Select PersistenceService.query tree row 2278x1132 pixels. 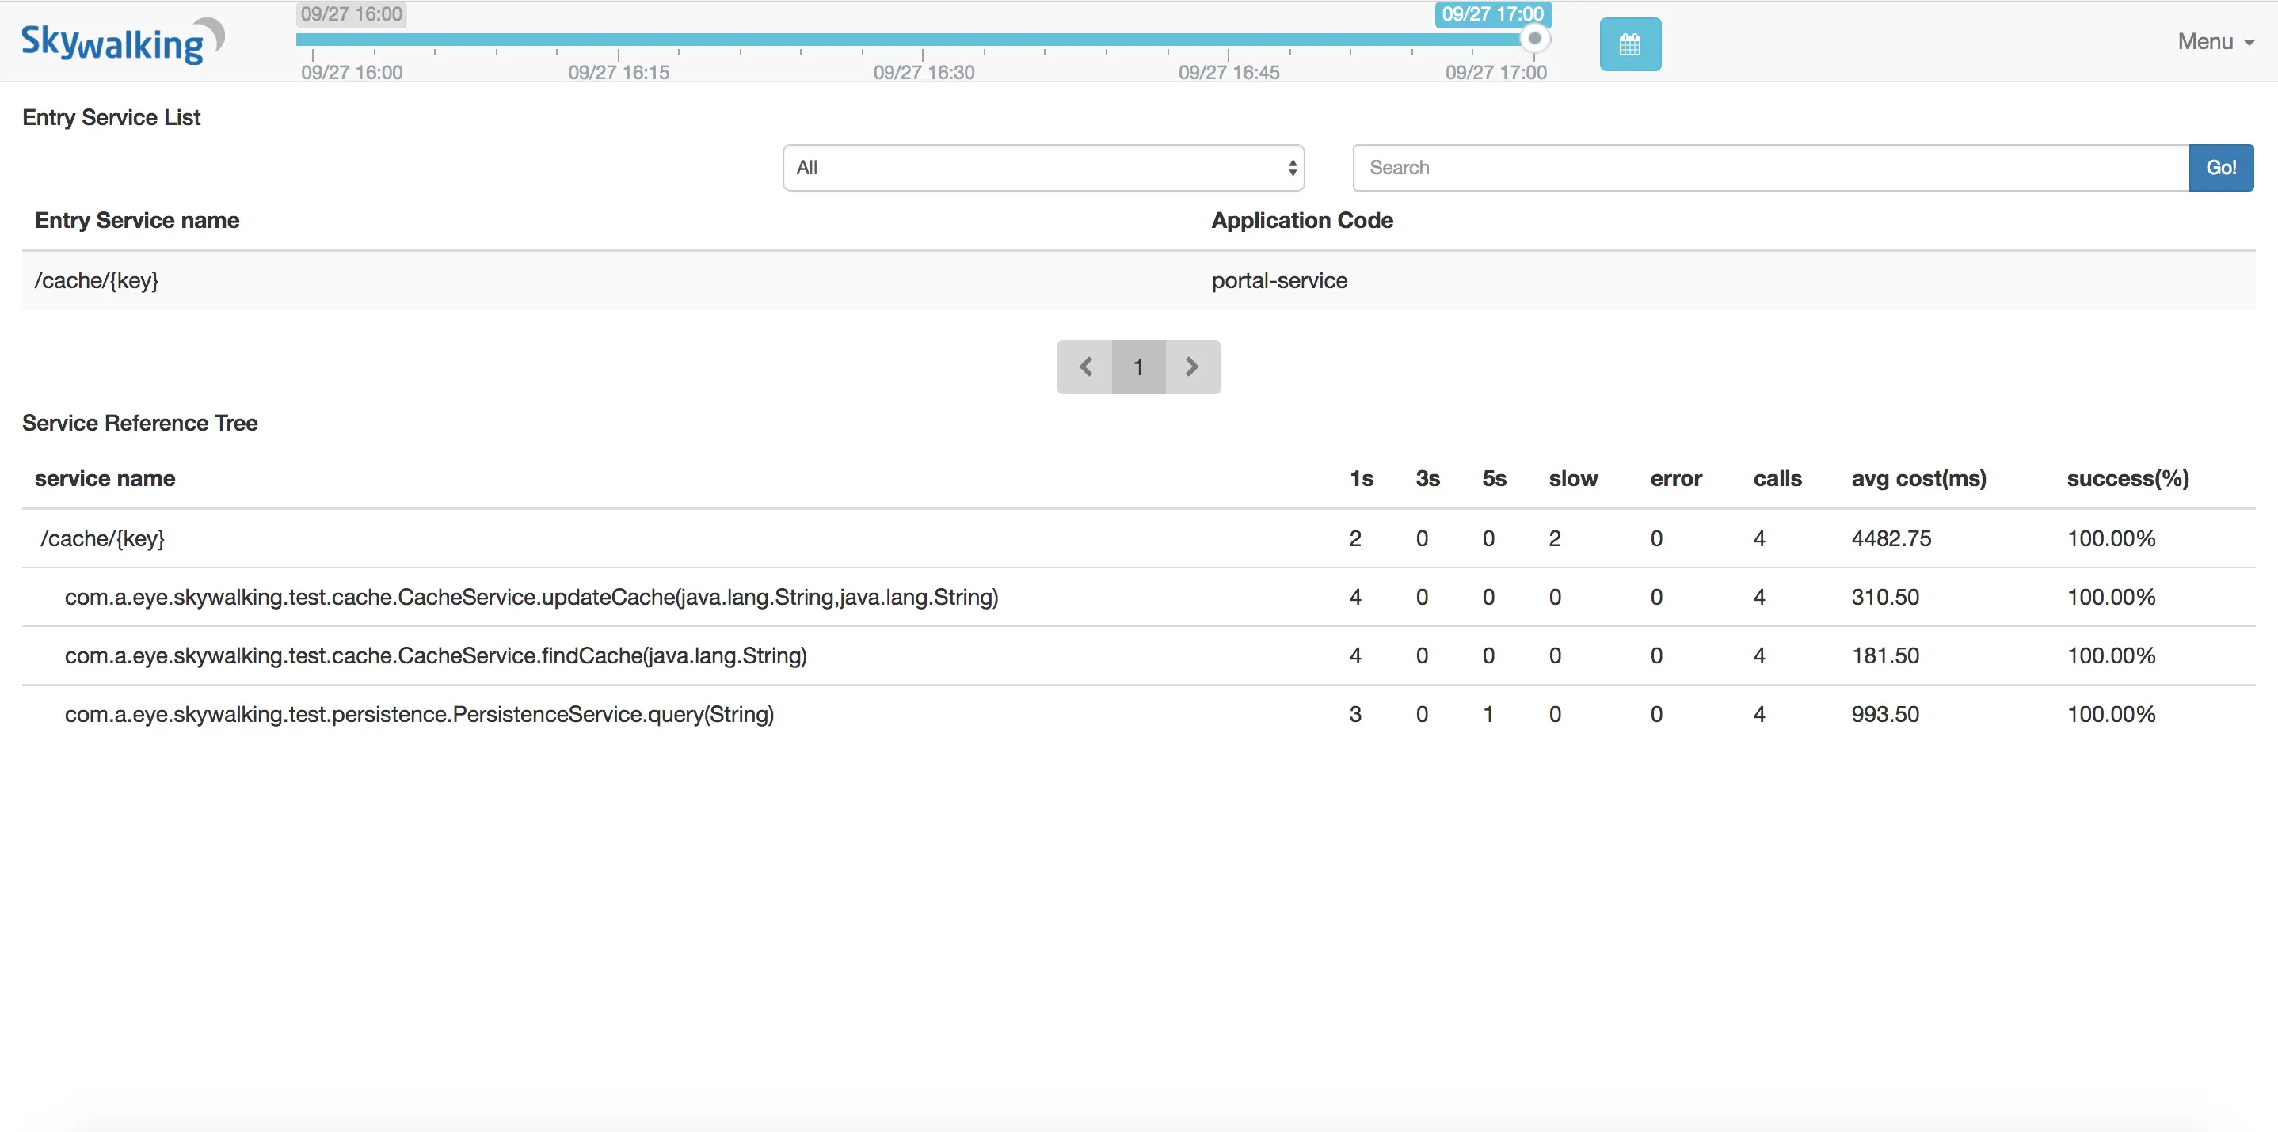click(419, 714)
